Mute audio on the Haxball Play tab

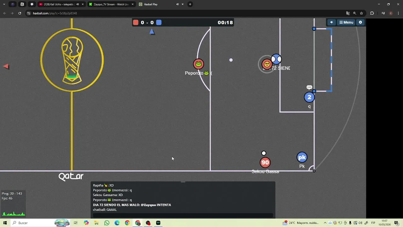[177, 4]
